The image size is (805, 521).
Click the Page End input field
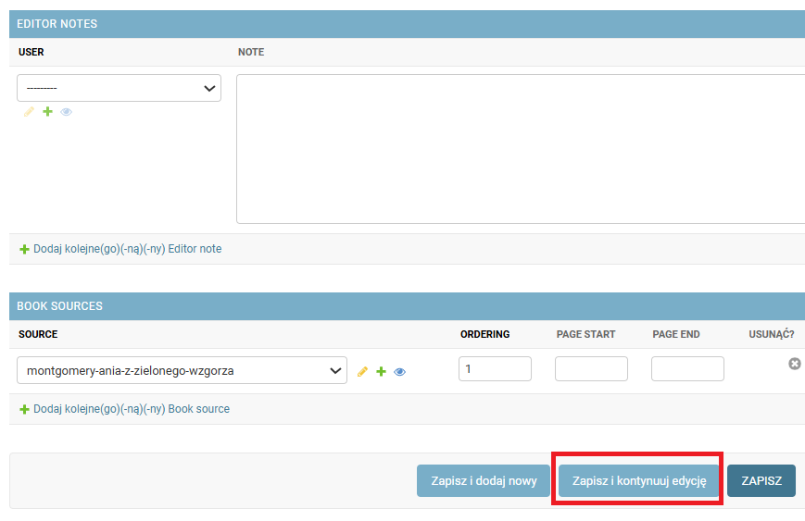[x=688, y=368]
